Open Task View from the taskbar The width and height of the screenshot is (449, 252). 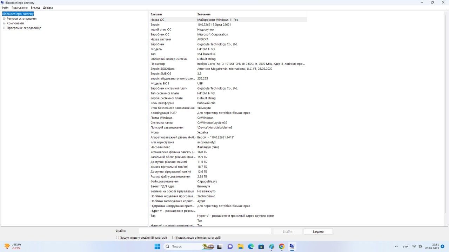coord(220,246)
